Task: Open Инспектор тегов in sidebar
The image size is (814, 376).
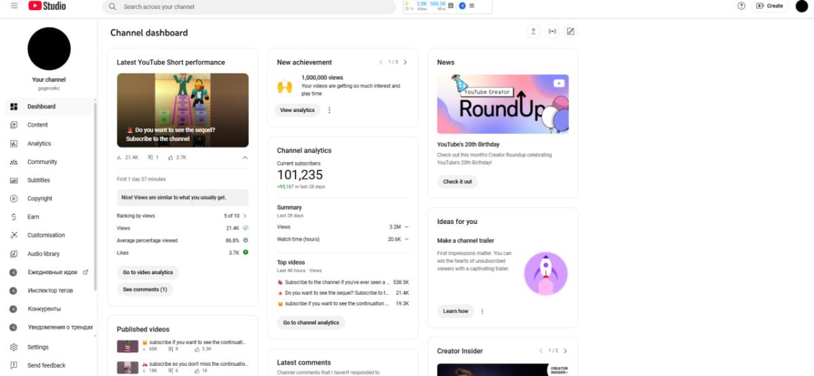Action: click(49, 290)
